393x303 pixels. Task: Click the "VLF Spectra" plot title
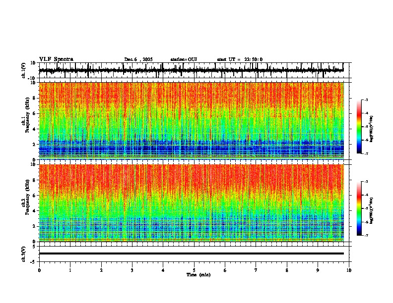point(56,59)
